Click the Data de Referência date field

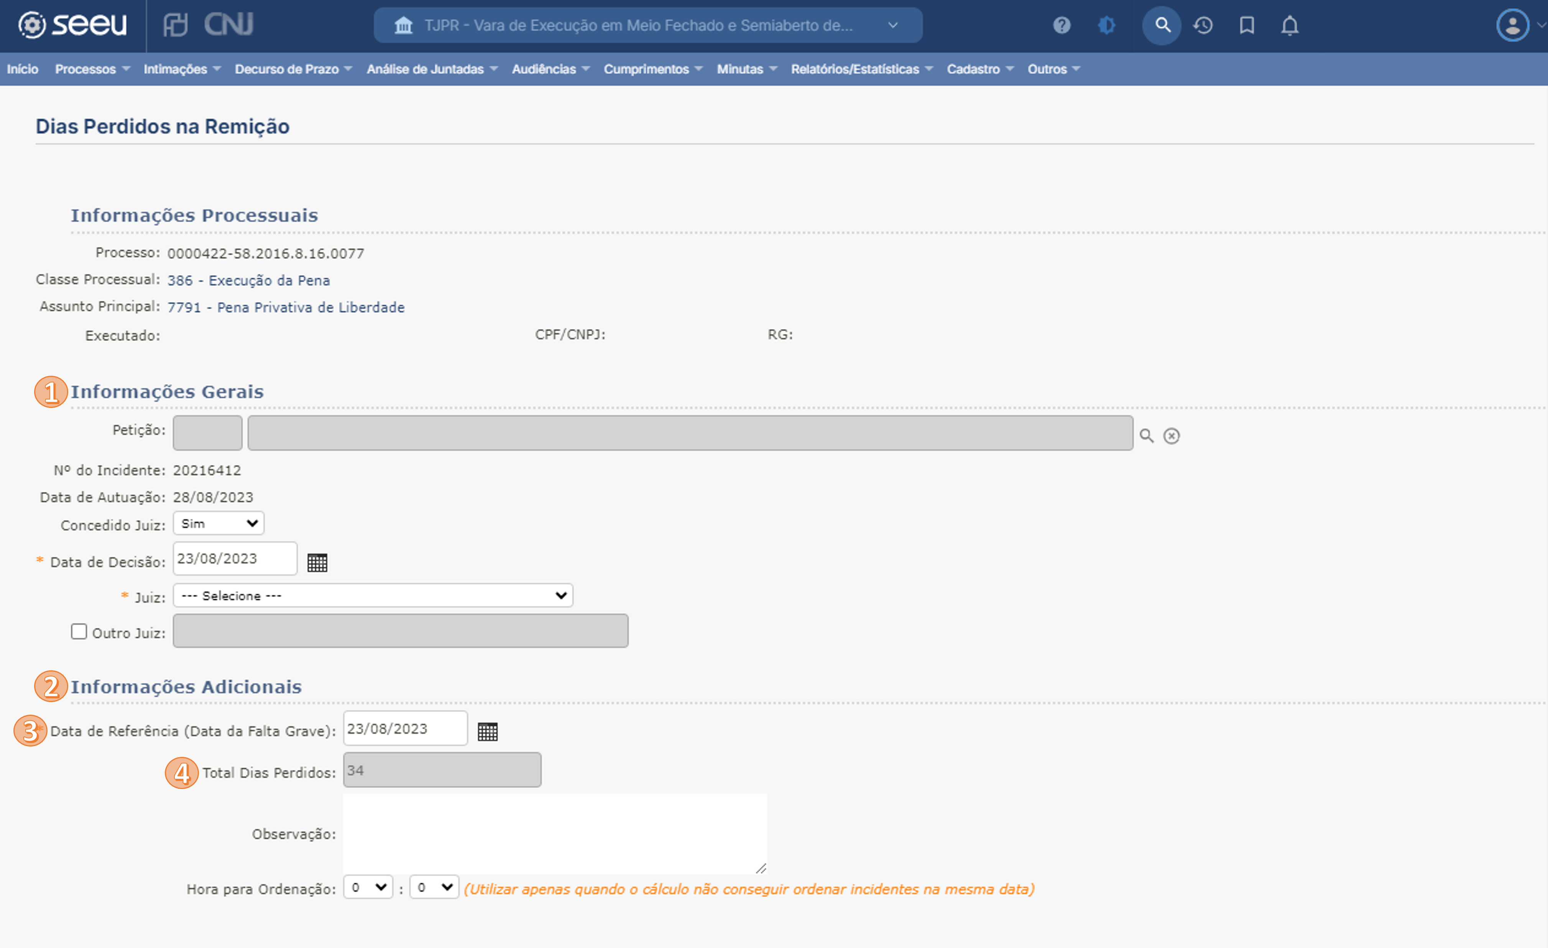[405, 728]
